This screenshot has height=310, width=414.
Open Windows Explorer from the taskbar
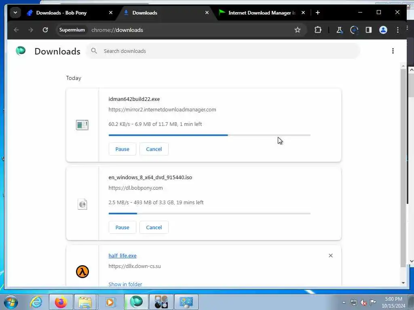(x=85, y=302)
